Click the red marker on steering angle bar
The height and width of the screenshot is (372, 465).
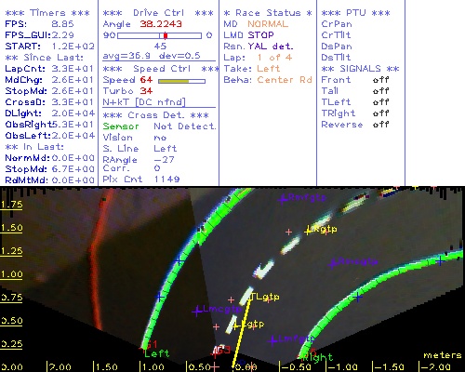166,35
